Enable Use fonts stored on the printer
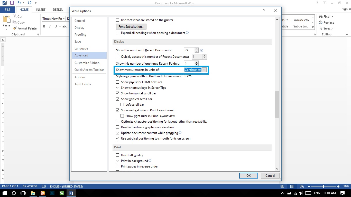351x197 pixels. coord(118,20)
